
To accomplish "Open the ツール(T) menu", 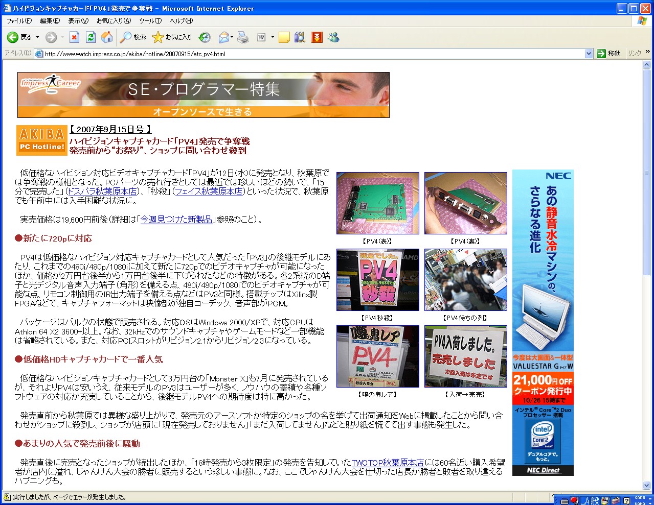I will pos(150,21).
